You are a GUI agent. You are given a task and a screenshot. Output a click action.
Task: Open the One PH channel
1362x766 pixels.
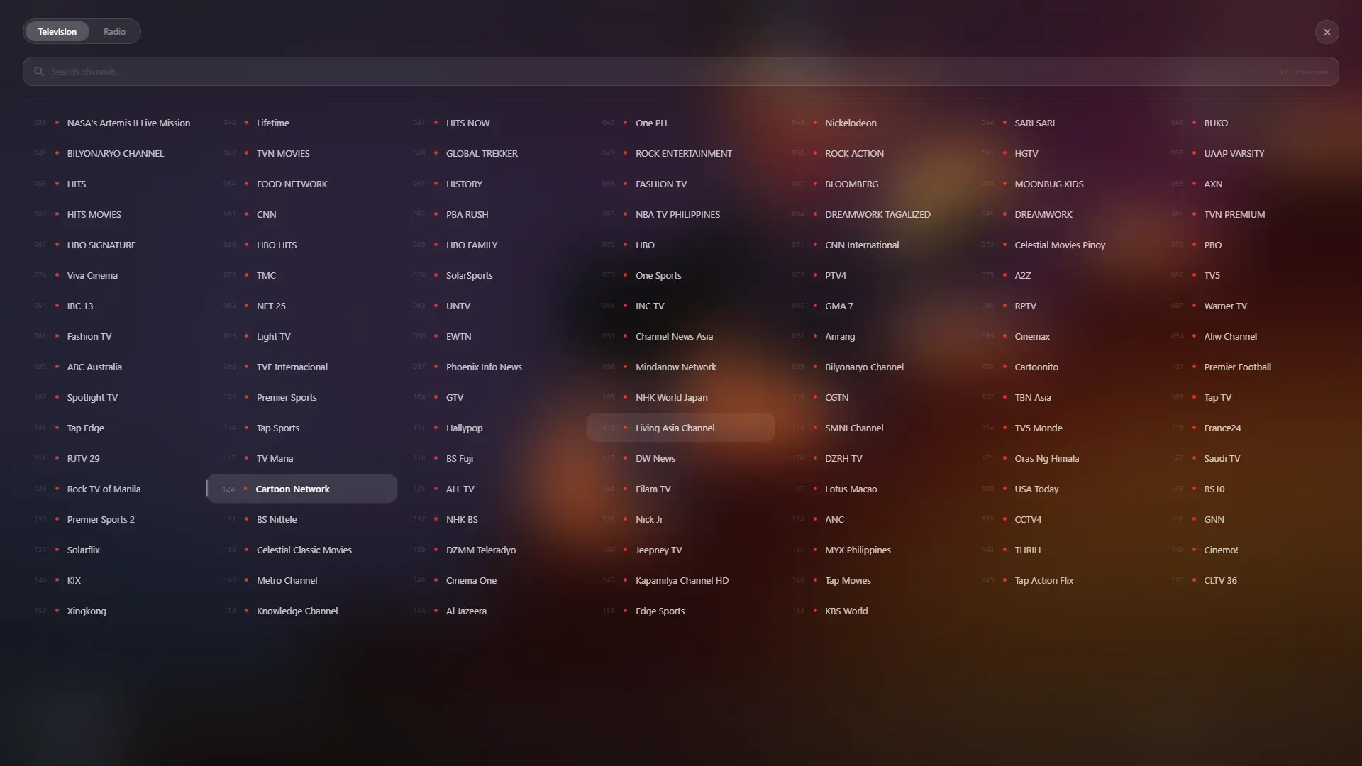(680, 123)
